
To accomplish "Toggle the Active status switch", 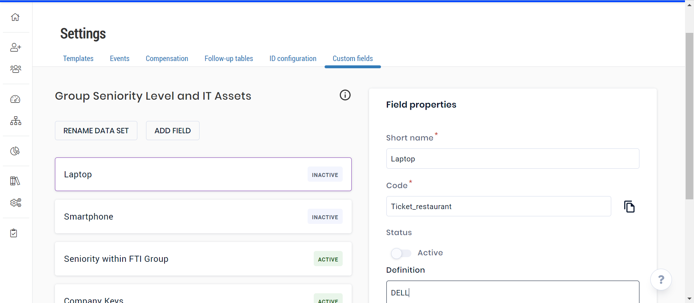I will coord(401,253).
